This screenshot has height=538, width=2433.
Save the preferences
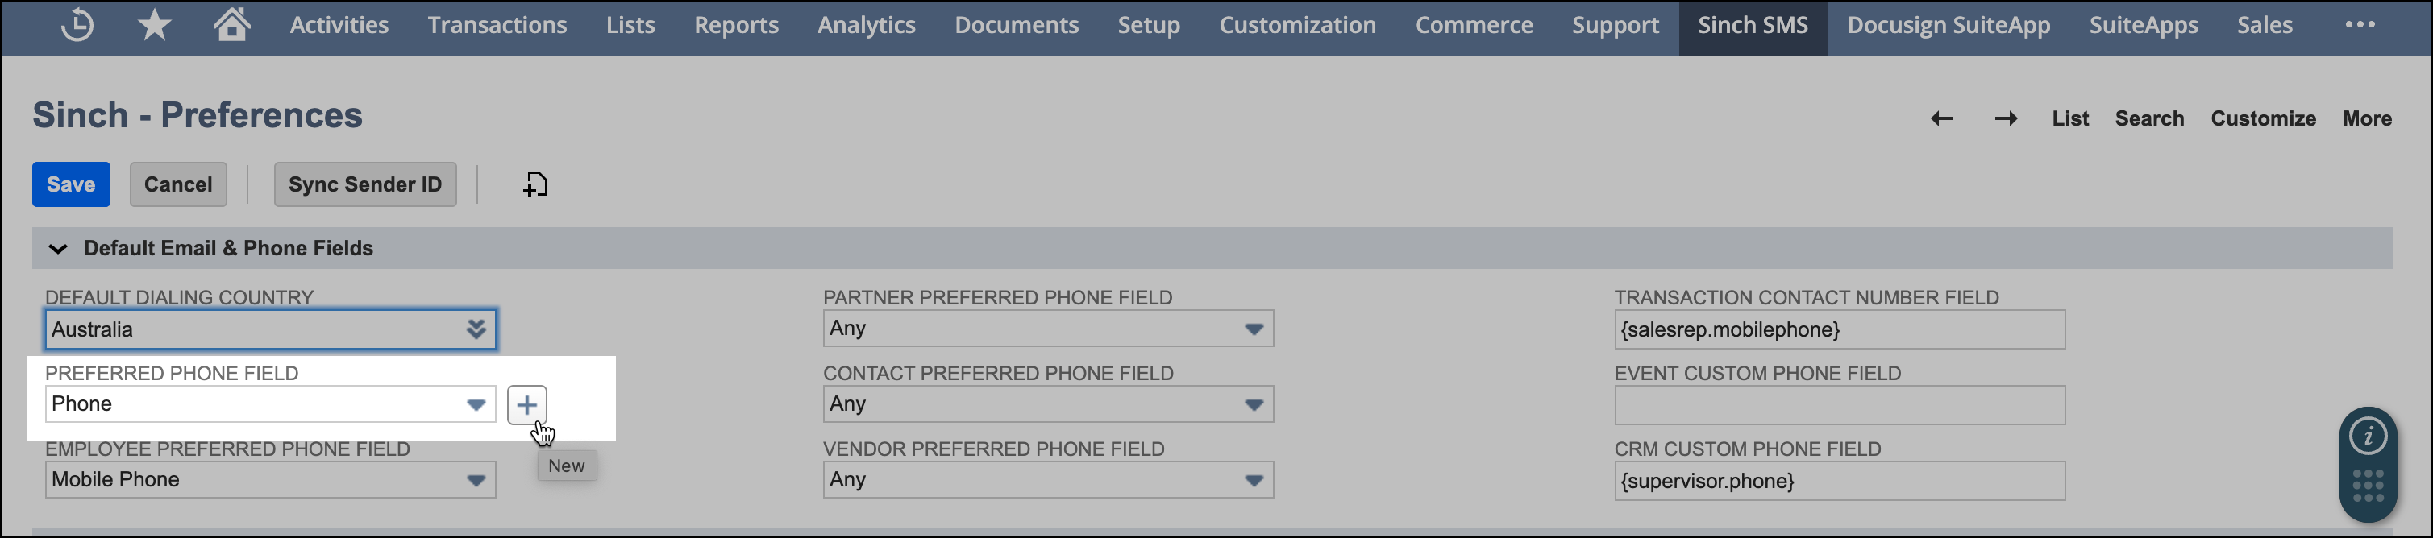point(71,185)
